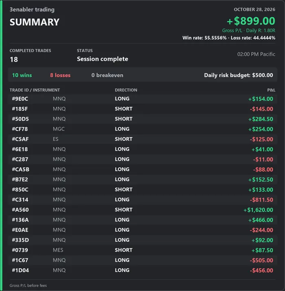Click the +$92.00 P&L value
285x291 pixels.
(x=262, y=240)
